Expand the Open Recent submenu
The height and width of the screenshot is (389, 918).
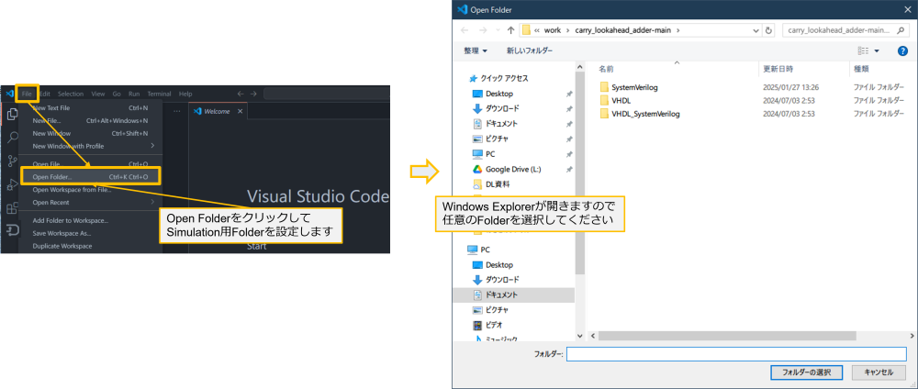point(152,203)
